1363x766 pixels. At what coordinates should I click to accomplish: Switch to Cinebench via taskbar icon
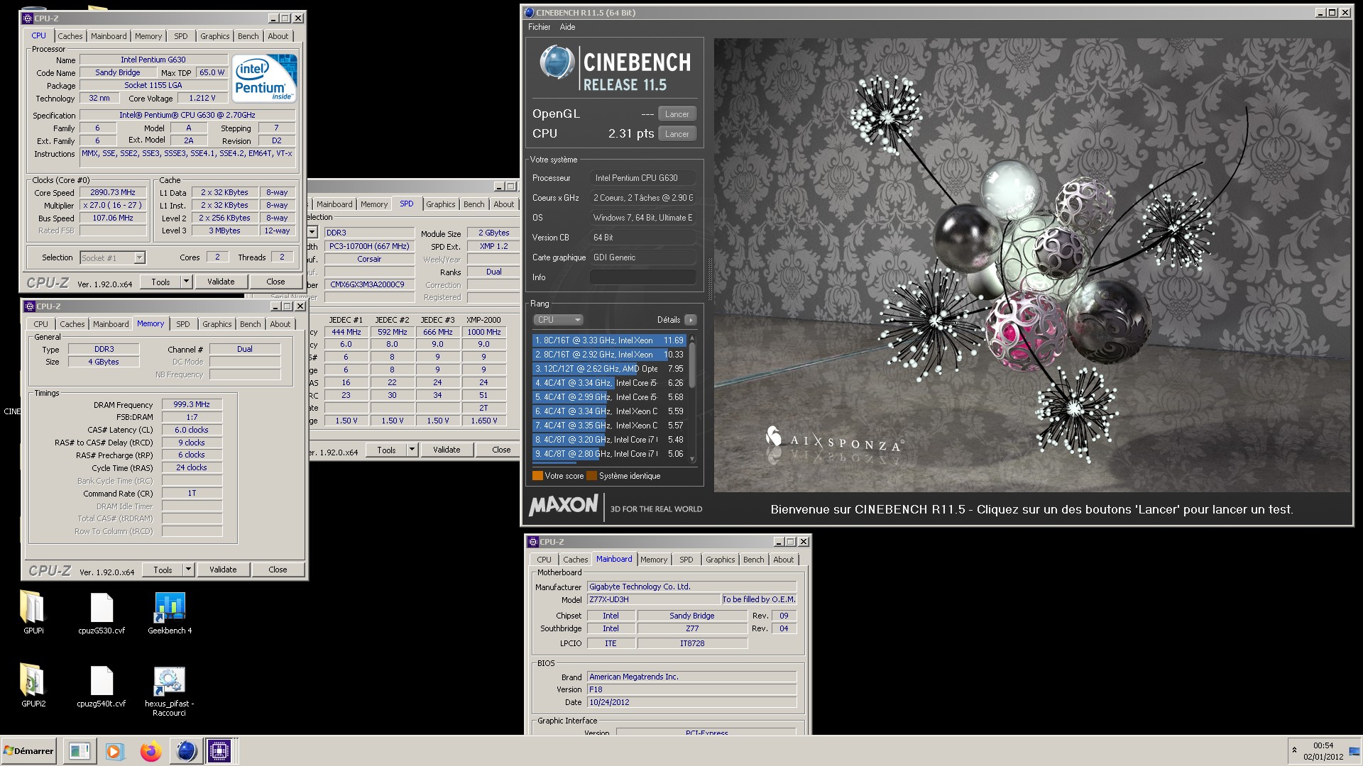click(186, 751)
